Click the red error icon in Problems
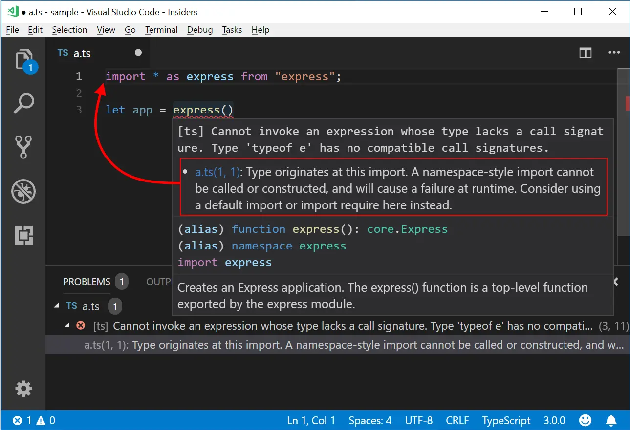This screenshot has height=430, width=630. (x=80, y=325)
